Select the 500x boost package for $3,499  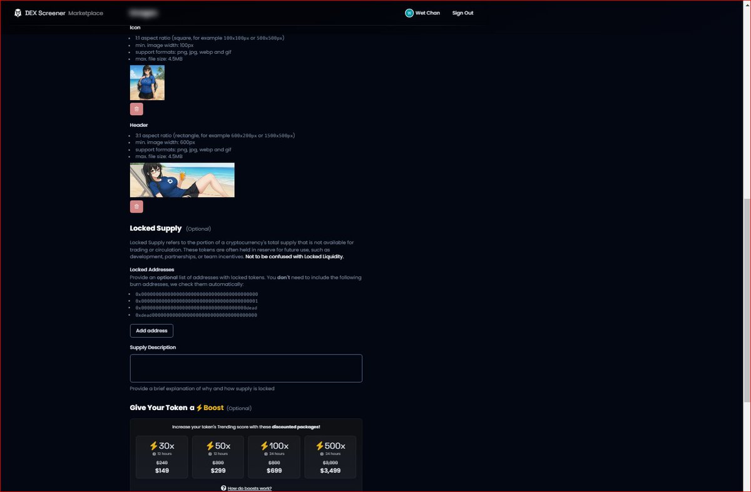click(x=330, y=457)
